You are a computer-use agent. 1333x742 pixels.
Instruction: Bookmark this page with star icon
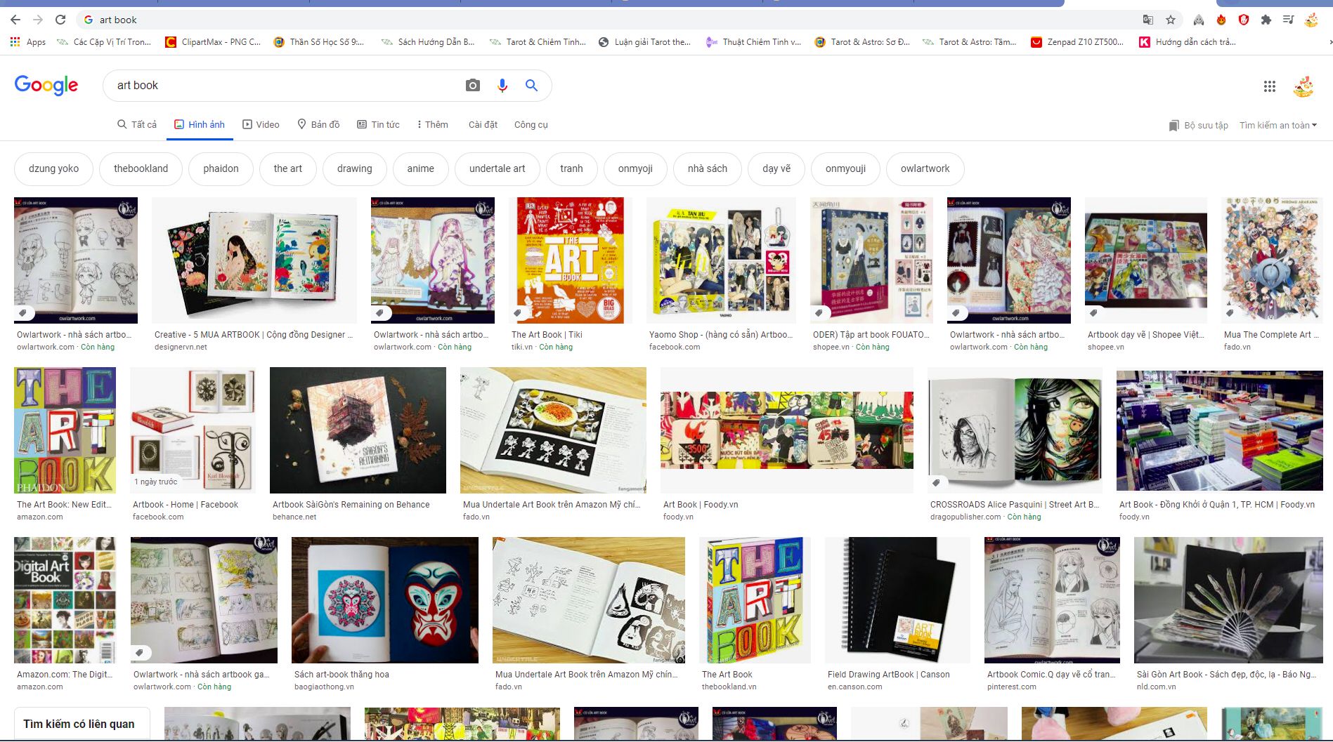click(x=1170, y=20)
